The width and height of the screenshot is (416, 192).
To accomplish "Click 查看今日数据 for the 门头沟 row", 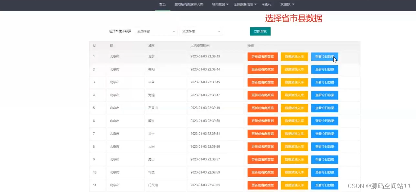I will tap(325, 185).
